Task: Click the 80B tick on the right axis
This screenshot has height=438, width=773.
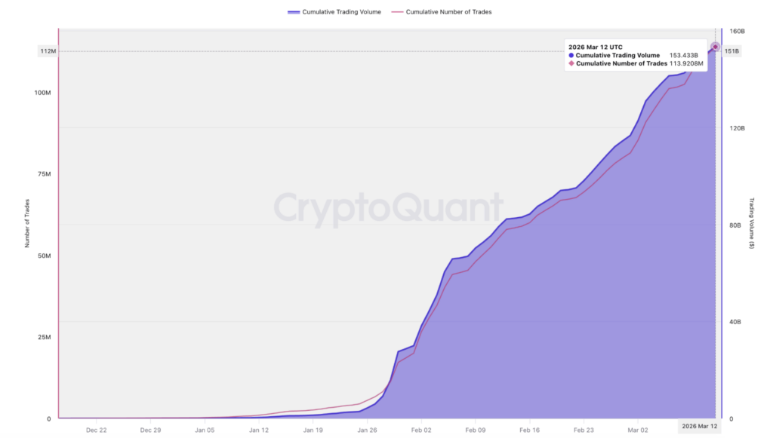Action: 735,225
